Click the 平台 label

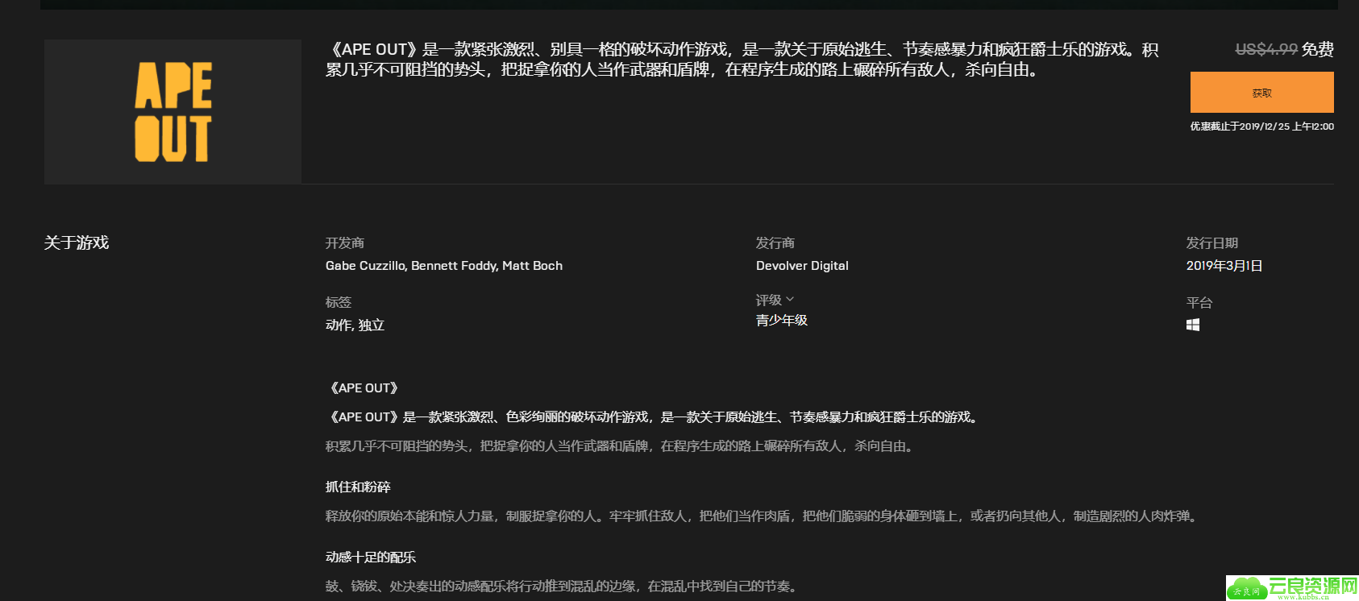click(1199, 303)
